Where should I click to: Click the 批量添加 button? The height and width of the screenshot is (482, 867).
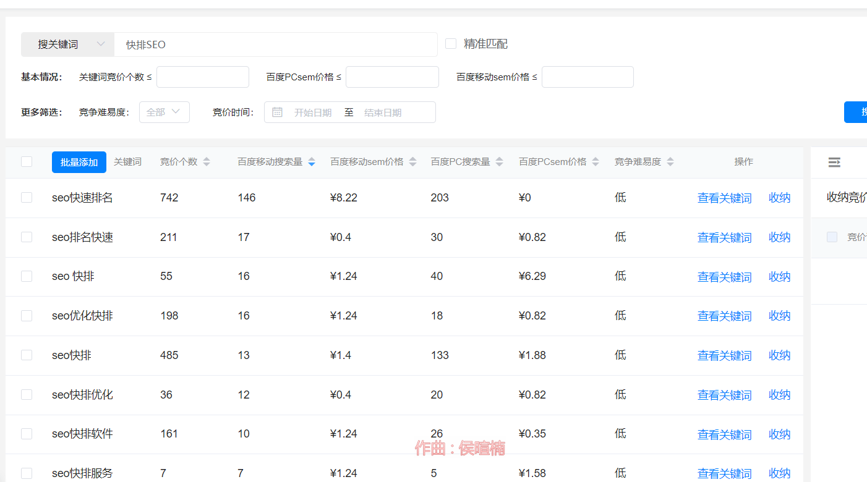click(79, 162)
